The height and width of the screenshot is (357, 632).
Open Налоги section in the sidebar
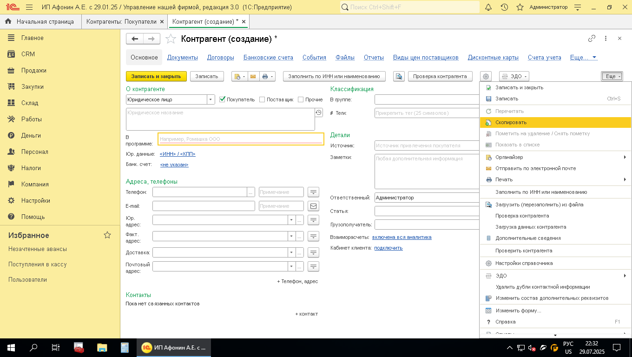pos(31,168)
